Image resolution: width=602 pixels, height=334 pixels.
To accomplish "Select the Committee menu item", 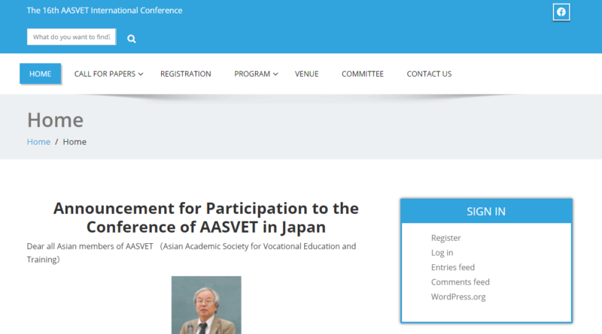I will [x=362, y=74].
